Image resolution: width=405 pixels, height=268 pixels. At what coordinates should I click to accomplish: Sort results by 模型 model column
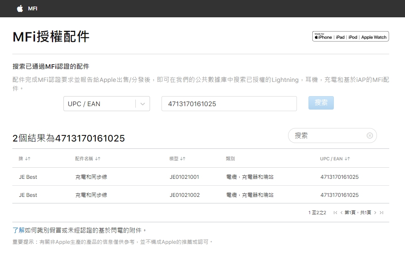[x=177, y=159]
